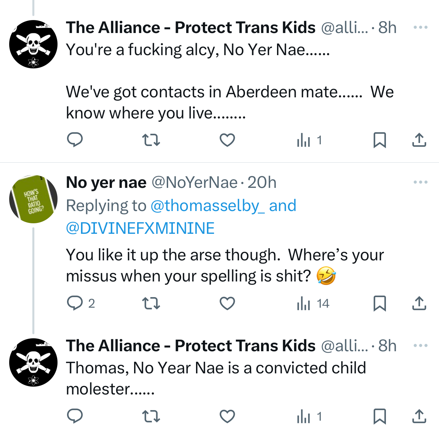The height and width of the screenshot is (437, 439).
Task: Open more options on top tweet
Action: pyautogui.click(x=420, y=27)
